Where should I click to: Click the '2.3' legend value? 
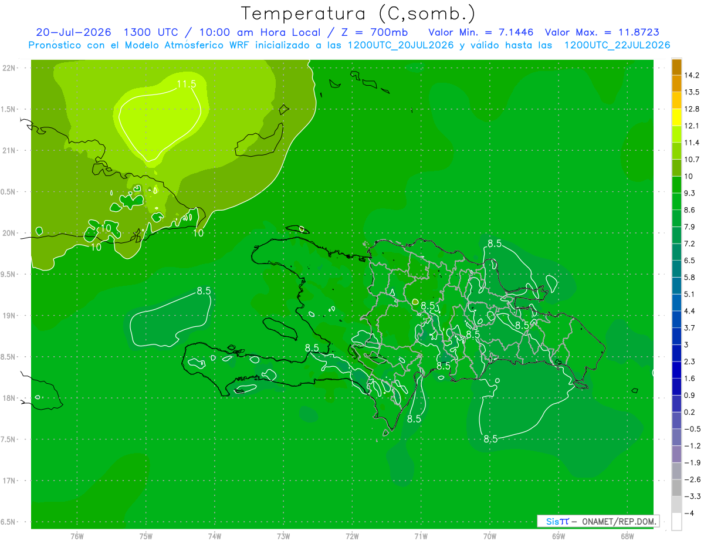click(x=690, y=361)
